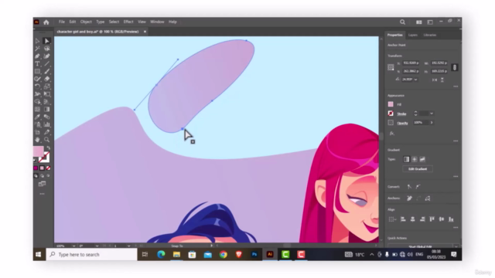Select the Blend tool
Screen dimensions: 495x278
point(46,117)
